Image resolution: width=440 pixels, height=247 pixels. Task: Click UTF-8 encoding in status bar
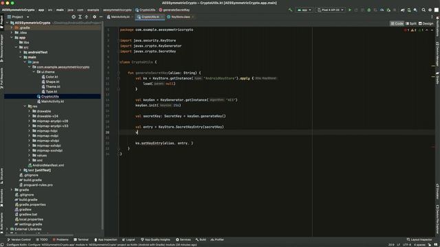(x=407, y=245)
